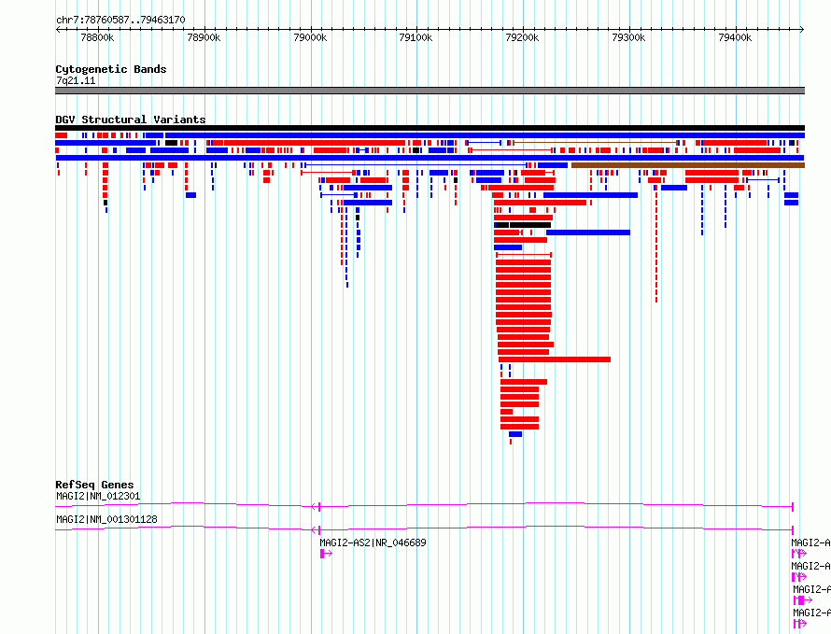Image resolution: width=831 pixels, height=634 pixels.
Task: Select the magenta MAGI2-AS2 NR_046689 gene arrow glyph
Action: pos(326,554)
